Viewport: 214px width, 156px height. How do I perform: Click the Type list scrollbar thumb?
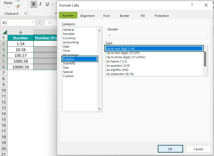[205, 59]
